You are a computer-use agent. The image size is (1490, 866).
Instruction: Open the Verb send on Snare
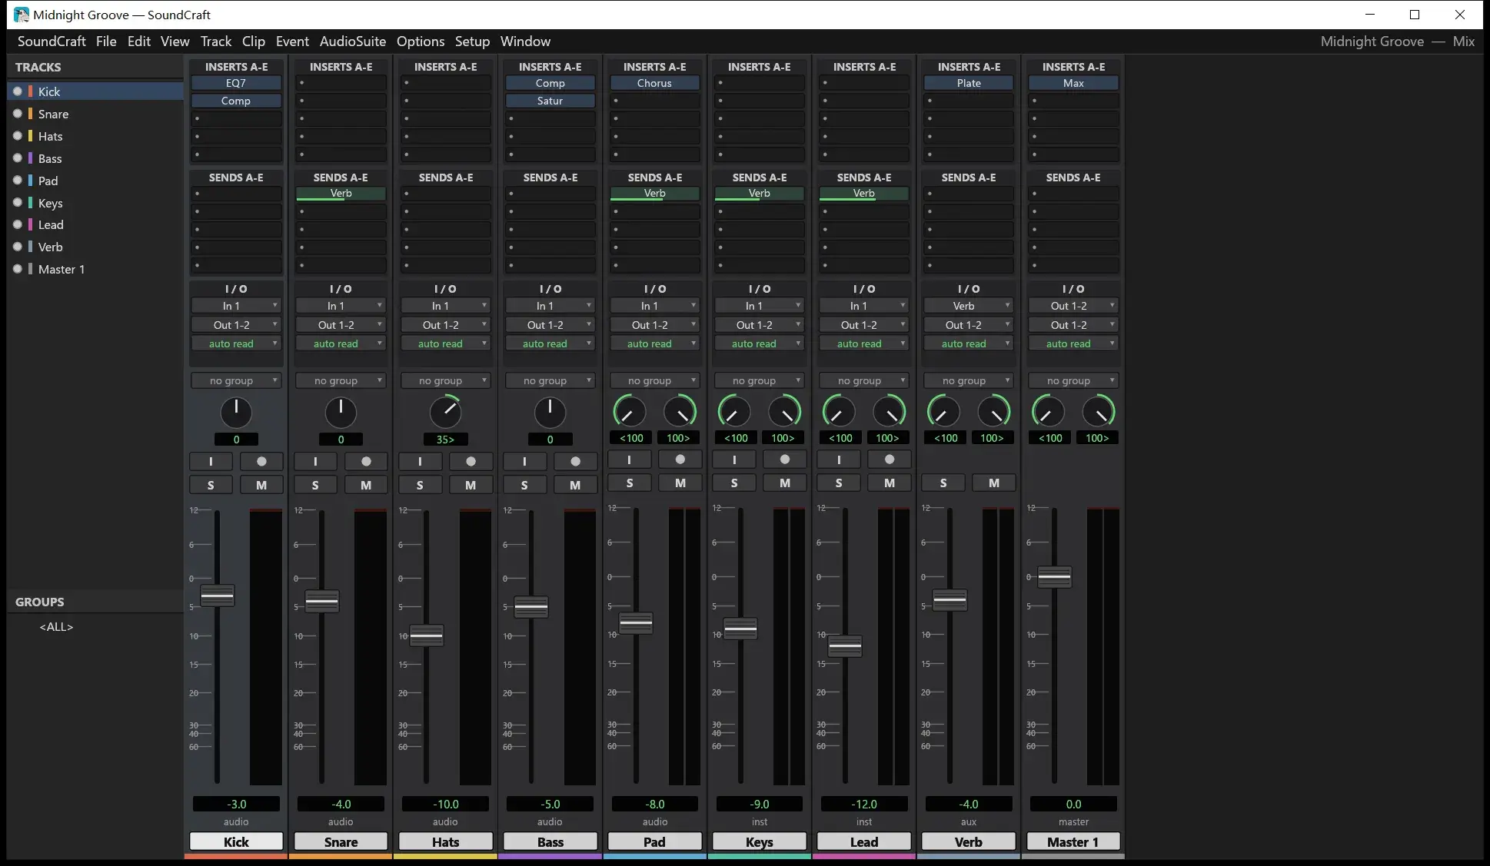341,194
